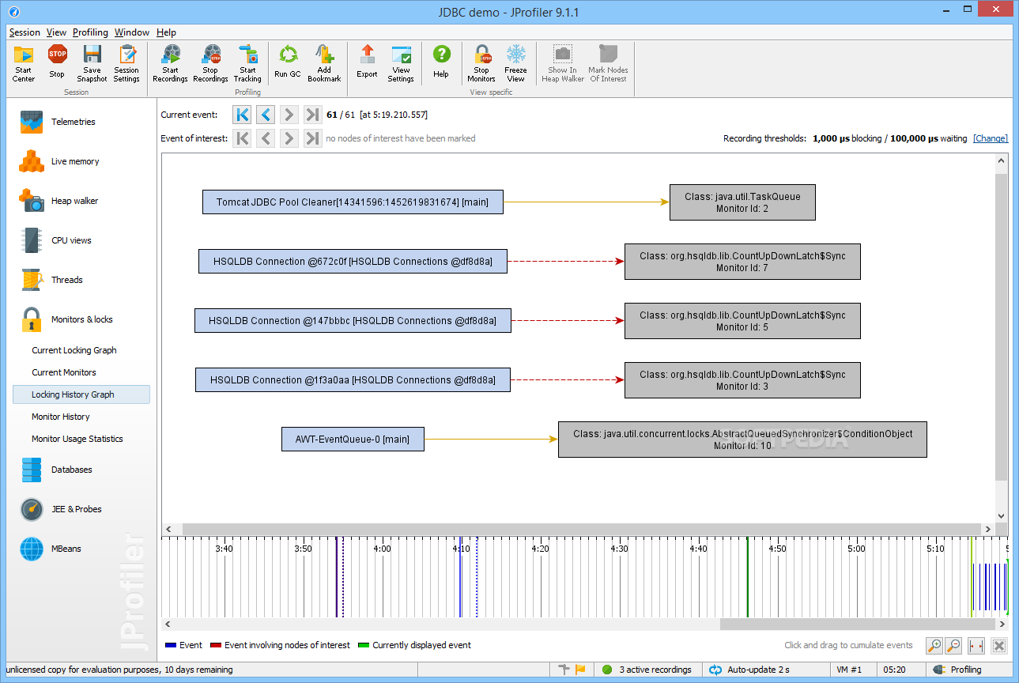
Task: Select the HSQLDB Connection @1f3a0aa node
Action: pos(353,380)
